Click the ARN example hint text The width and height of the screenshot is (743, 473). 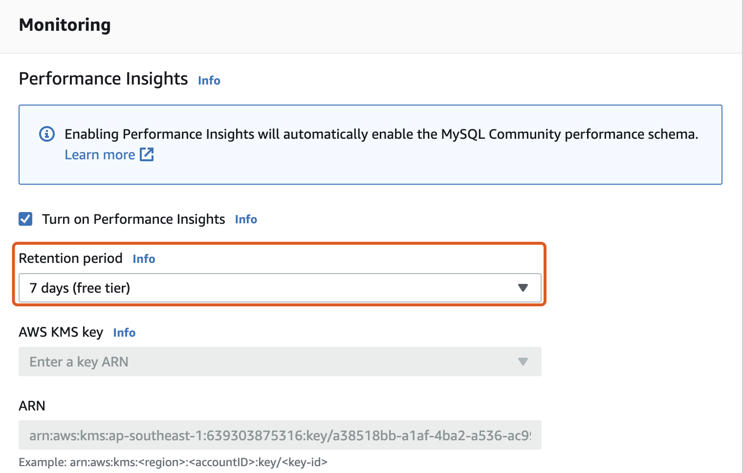173,462
